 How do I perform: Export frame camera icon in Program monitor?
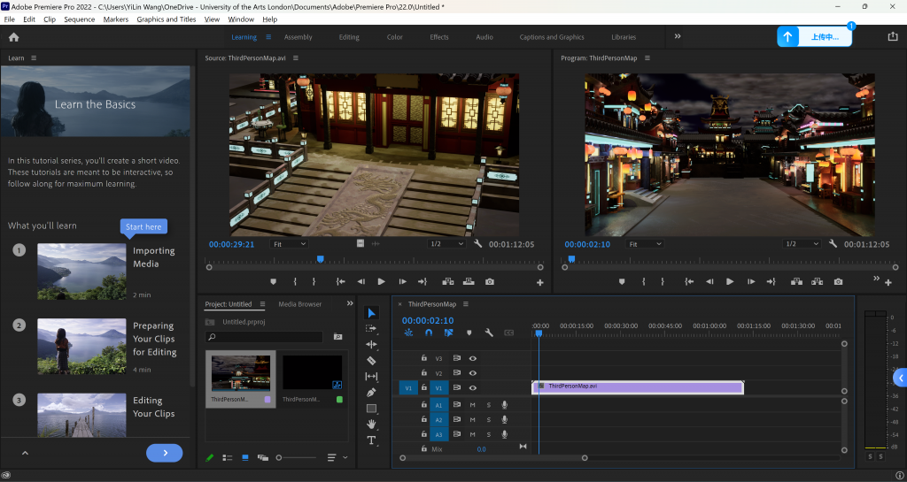point(838,282)
